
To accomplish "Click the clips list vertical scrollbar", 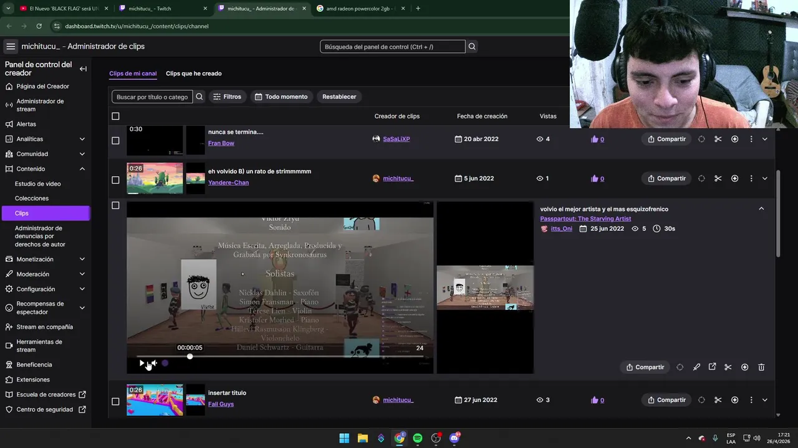I will [777, 213].
